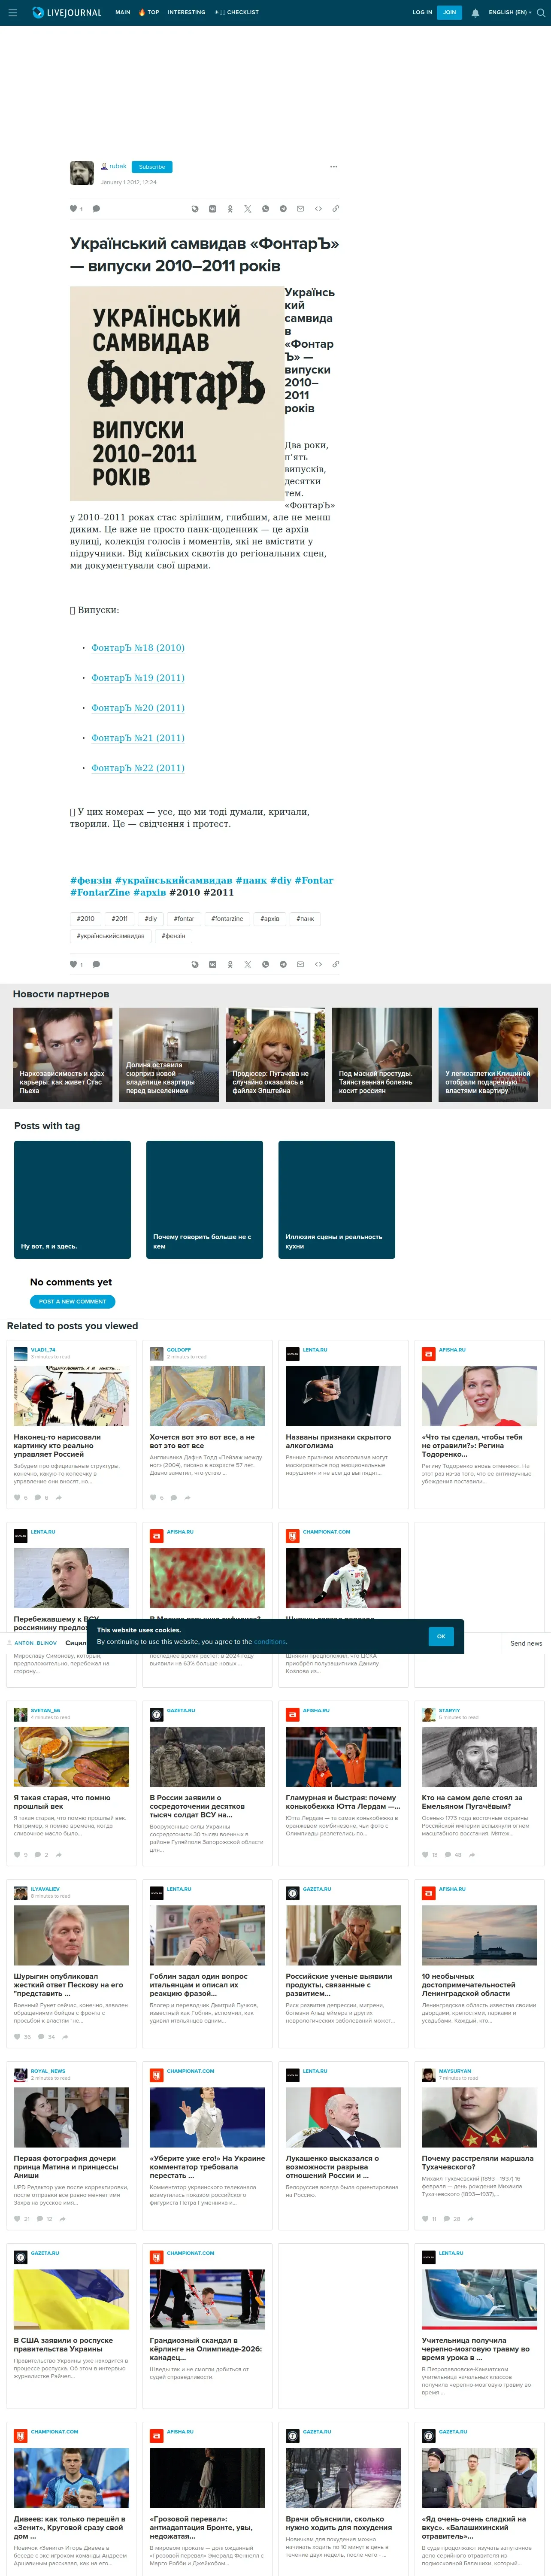Open the notifications bell
Viewport: 551px width, 2576px height.
(475, 13)
